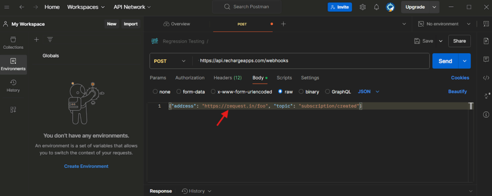
Task: Expand the Upgrade options arrow
Action: click(434, 7)
